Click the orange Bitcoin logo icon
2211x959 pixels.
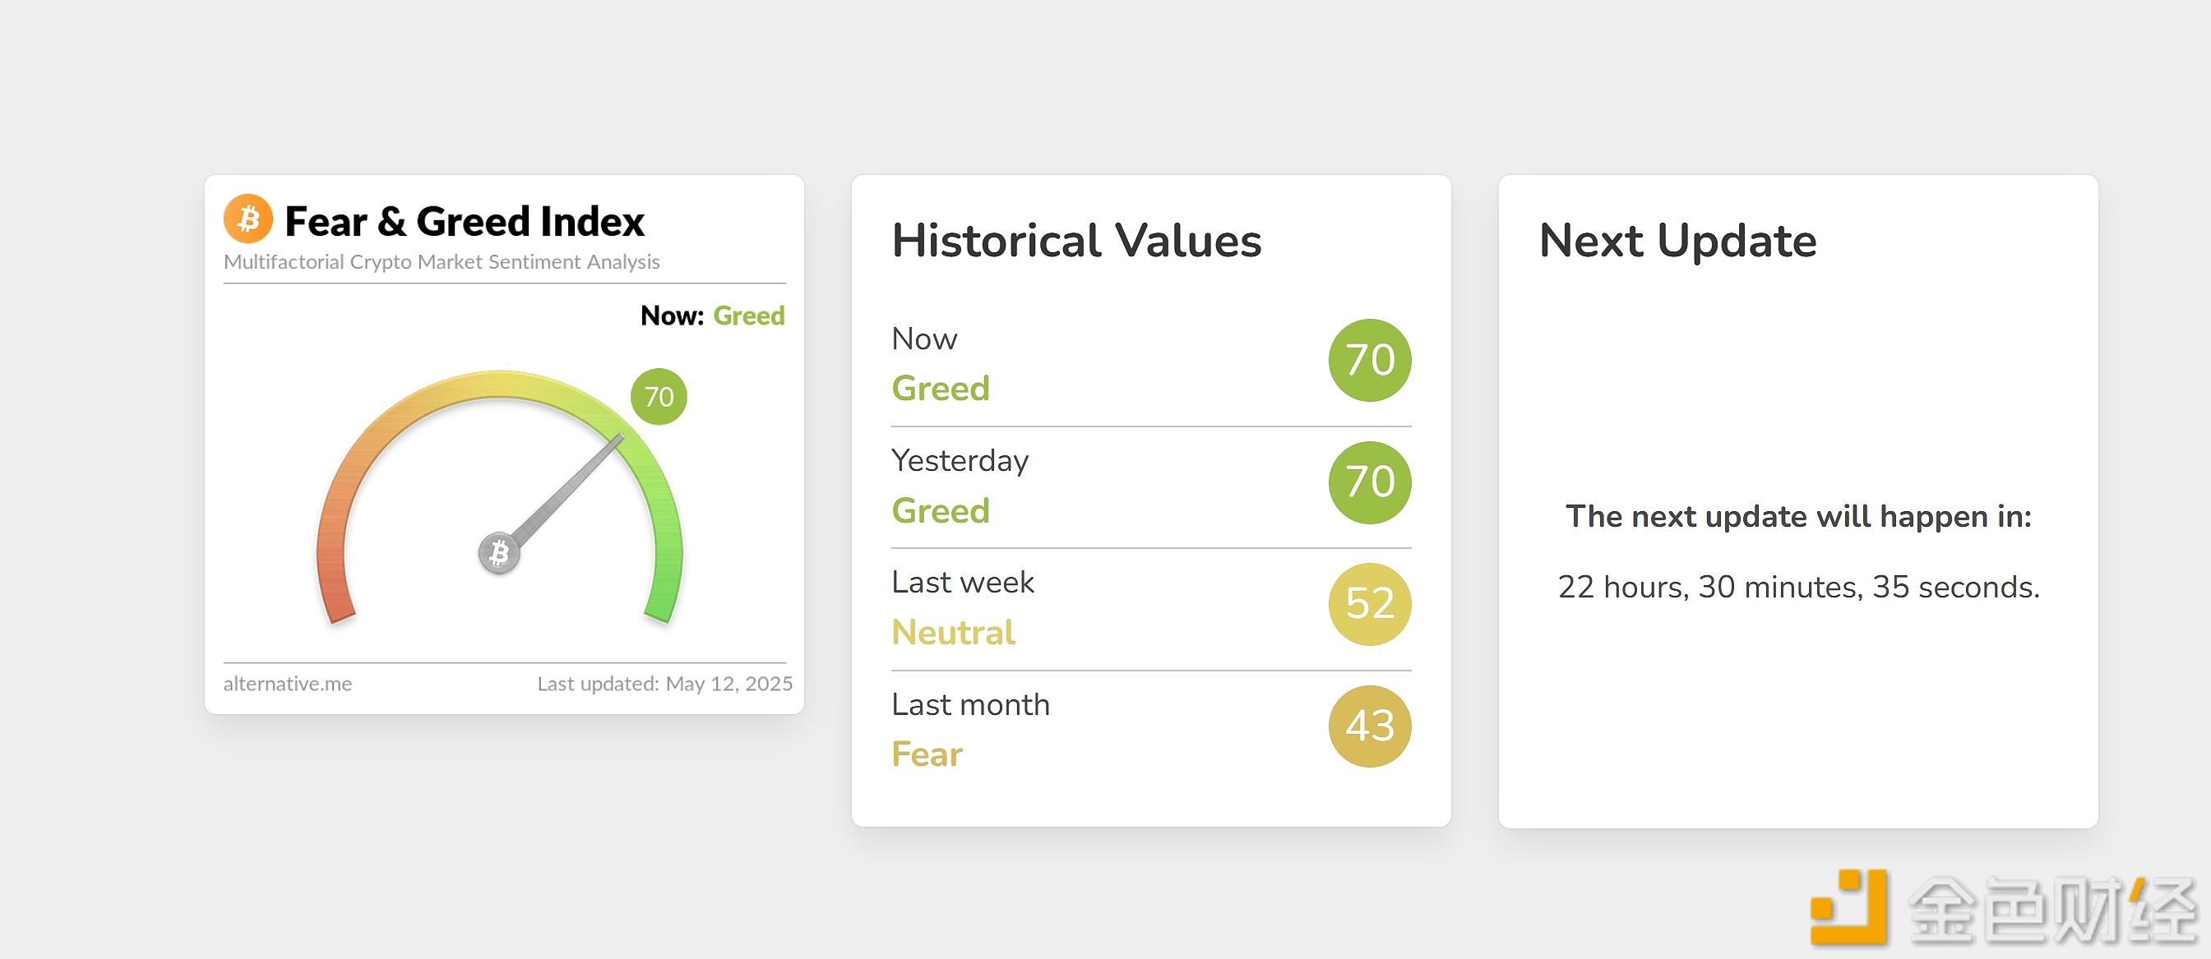coord(247,219)
